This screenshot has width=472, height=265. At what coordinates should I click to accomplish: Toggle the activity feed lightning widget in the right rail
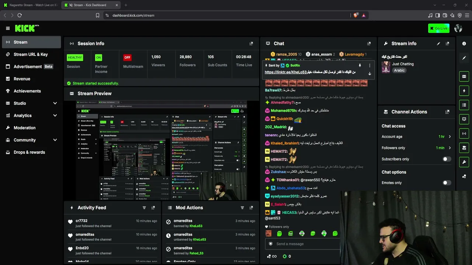pyautogui.click(x=464, y=91)
